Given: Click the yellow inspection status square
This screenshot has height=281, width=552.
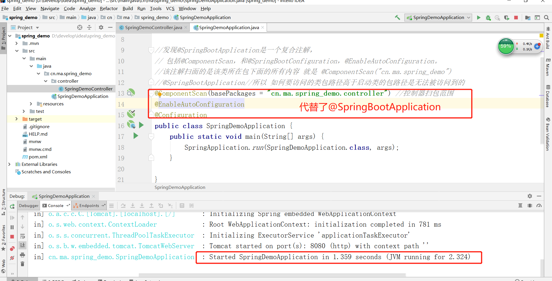Looking at the screenshot, I should (541, 35).
